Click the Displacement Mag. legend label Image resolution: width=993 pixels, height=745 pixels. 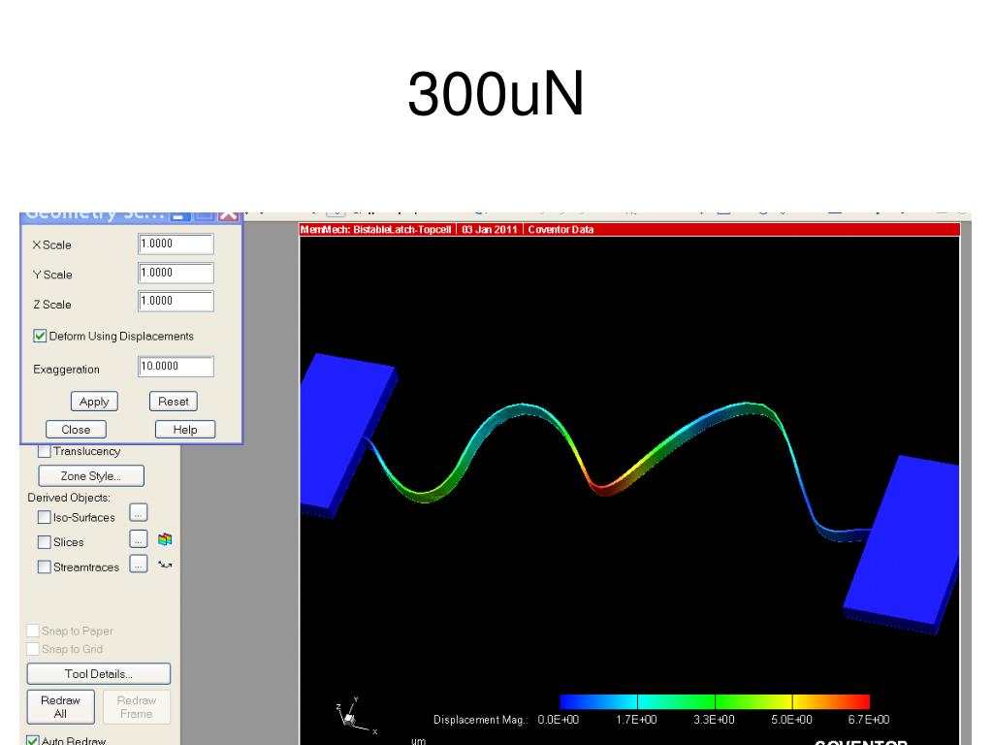tap(481, 720)
